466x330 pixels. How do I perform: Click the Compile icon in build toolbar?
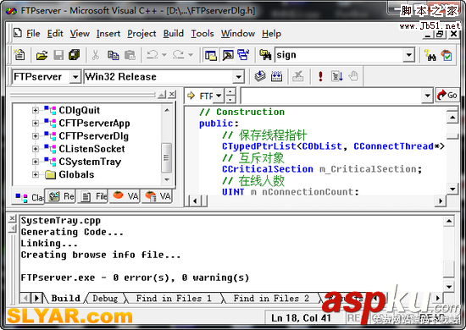[x=260, y=76]
